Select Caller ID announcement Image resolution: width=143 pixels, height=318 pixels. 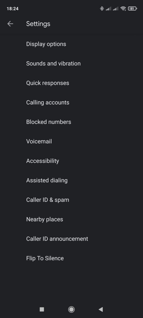pos(71,239)
